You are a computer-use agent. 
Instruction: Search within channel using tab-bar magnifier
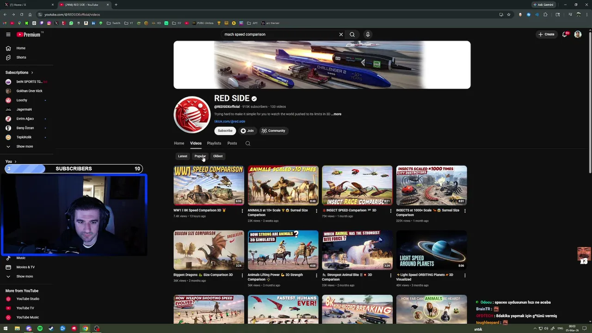(248, 143)
